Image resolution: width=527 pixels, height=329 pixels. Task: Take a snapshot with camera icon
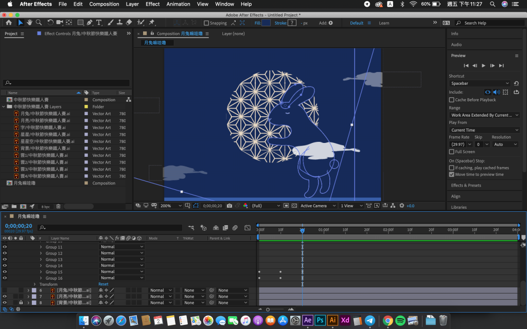tap(230, 206)
